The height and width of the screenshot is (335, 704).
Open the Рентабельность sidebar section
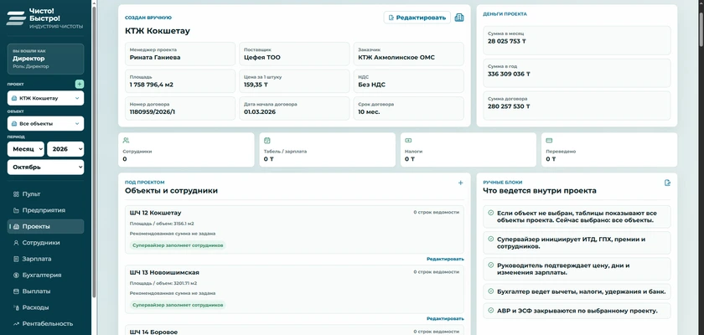click(45, 323)
